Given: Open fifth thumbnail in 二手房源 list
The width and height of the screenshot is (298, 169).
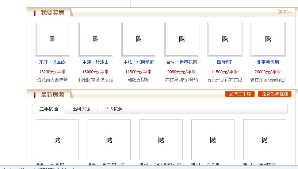Looking at the screenshot, I should [x=265, y=140].
